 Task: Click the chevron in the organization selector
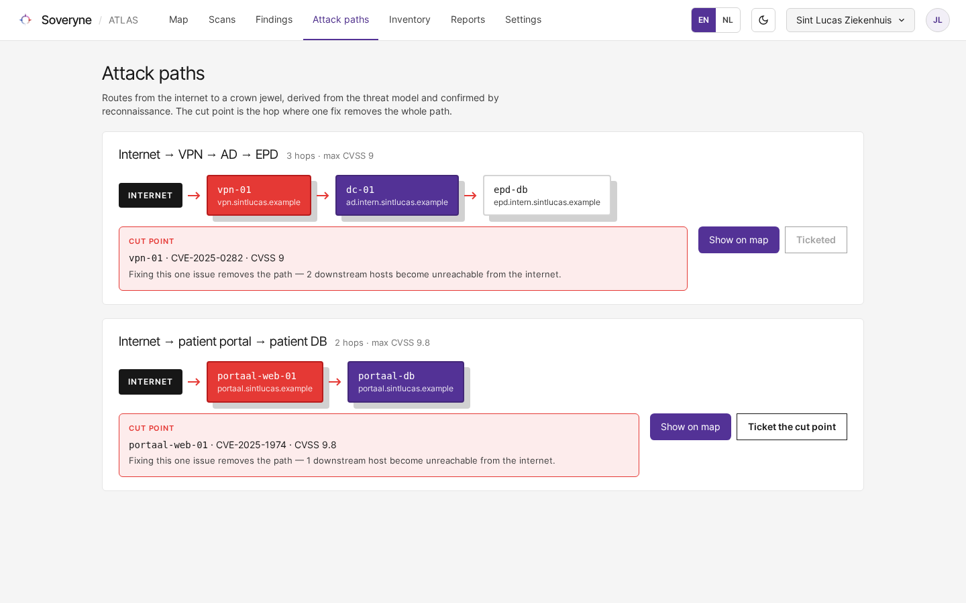tap(902, 20)
